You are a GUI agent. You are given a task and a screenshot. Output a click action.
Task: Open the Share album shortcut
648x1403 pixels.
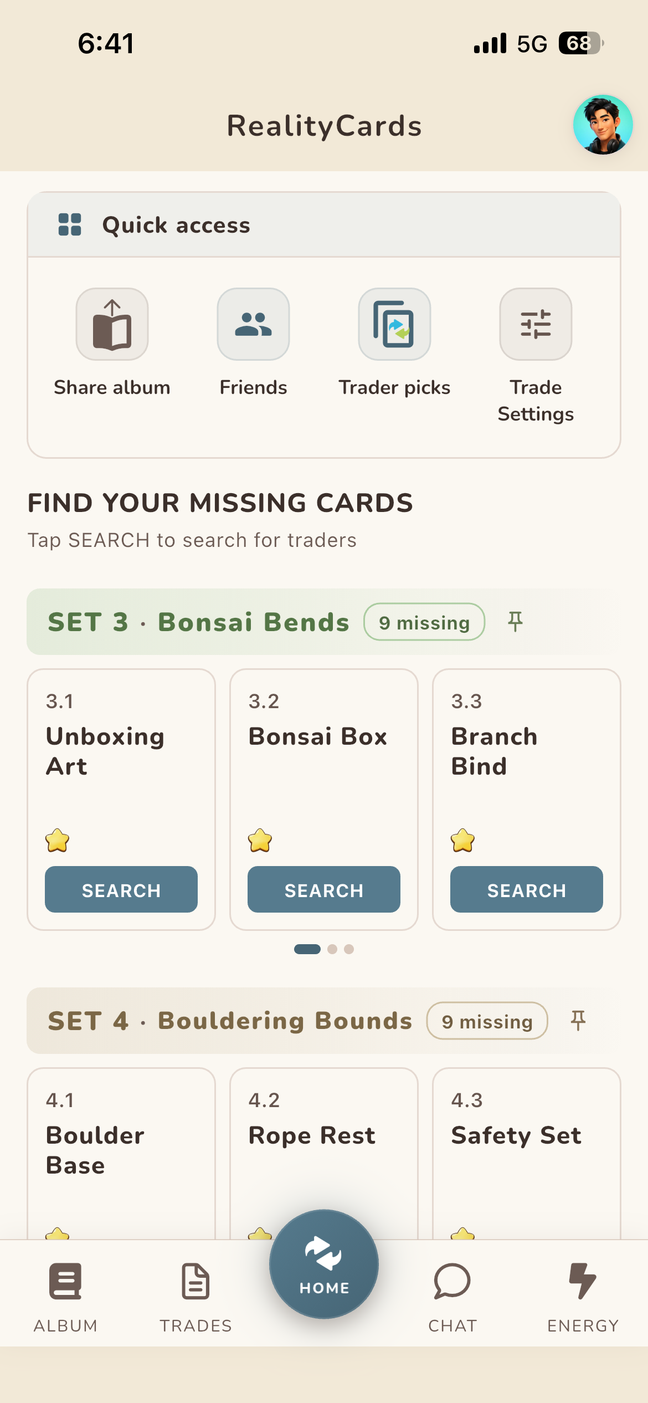click(x=112, y=324)
